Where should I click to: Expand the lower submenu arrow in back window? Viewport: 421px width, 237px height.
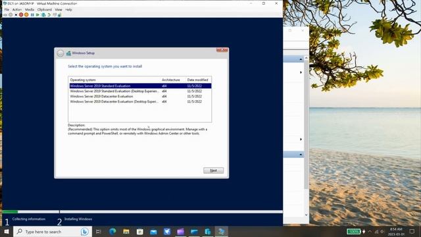tap(301, 139)
